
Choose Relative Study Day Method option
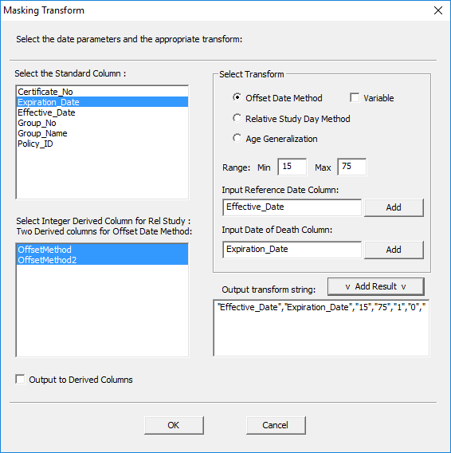pyautogui.click(x=237, y=118)
